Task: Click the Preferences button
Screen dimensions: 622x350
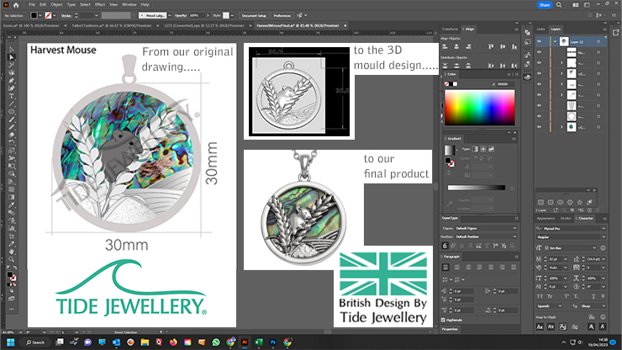Action: click(282, 15)
